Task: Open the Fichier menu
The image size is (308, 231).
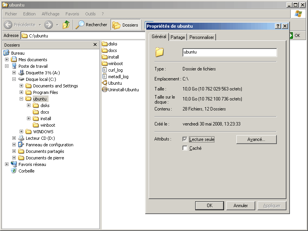Action: point(11,14)
